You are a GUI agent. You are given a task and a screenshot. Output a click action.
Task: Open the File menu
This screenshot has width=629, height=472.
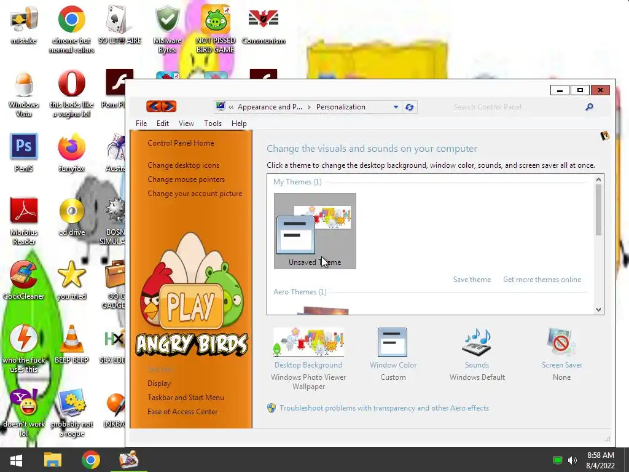(141, 123)
